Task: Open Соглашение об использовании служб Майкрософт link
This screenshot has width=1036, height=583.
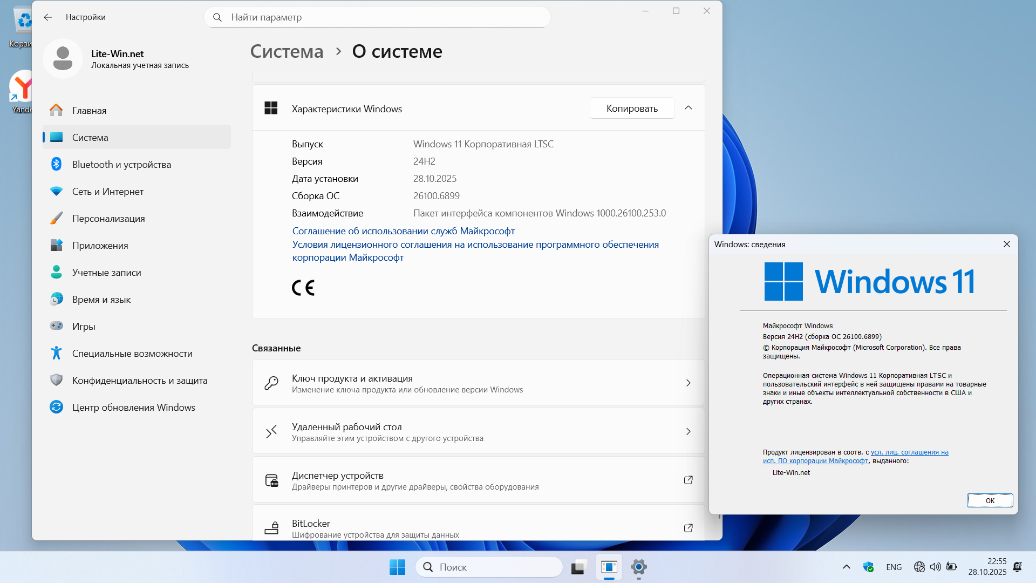Action: 403,231
